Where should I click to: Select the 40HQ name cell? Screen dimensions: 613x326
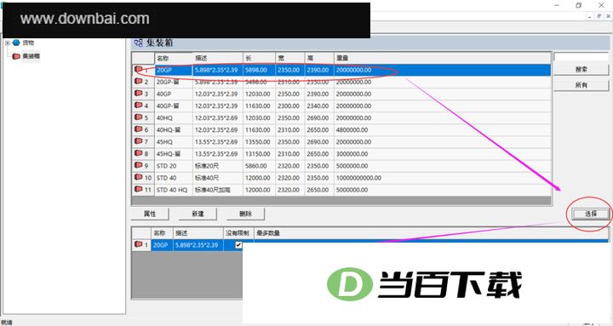(x=174, y=117)
